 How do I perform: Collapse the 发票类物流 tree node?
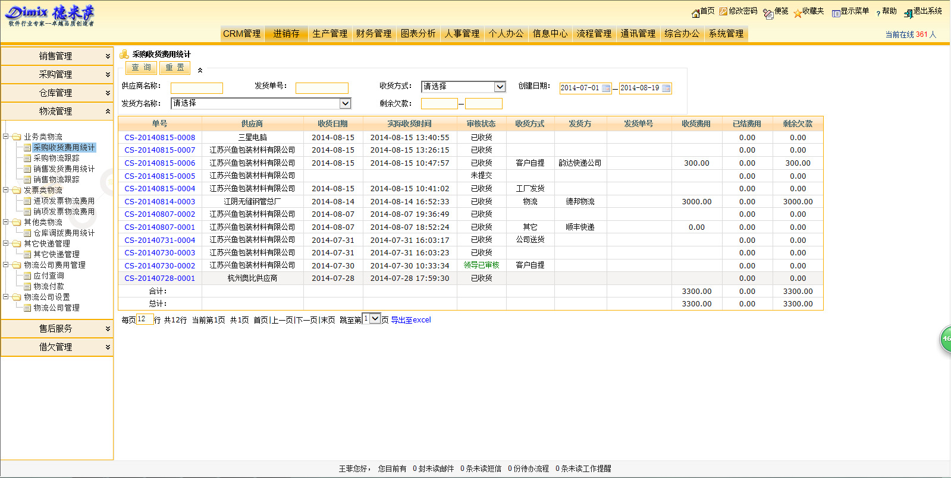point(6,190)
